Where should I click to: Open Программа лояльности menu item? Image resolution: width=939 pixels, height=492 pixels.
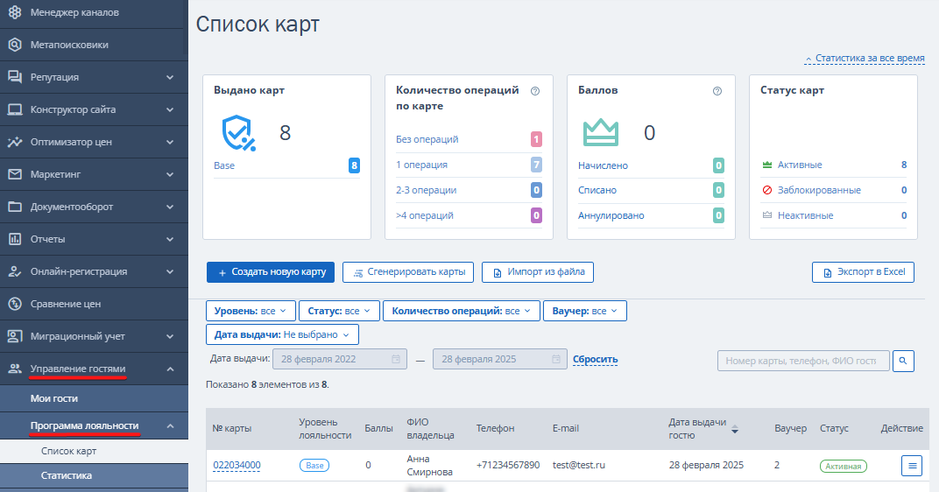click(94, 425)
